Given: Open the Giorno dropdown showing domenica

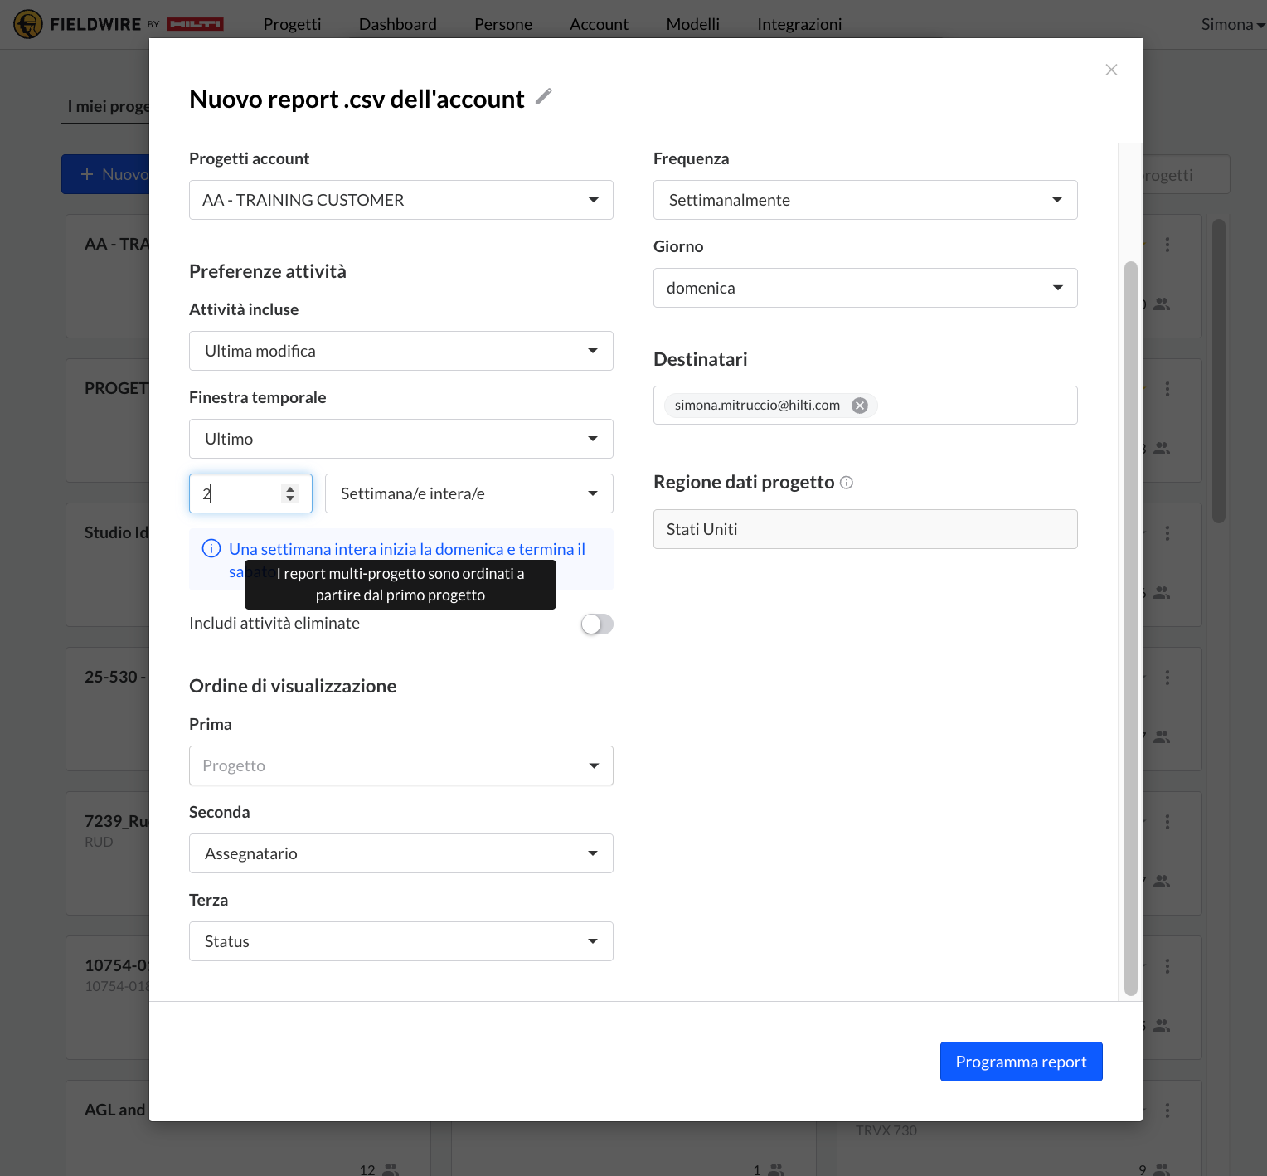Looking at the screenshot, I should [865, 288].
